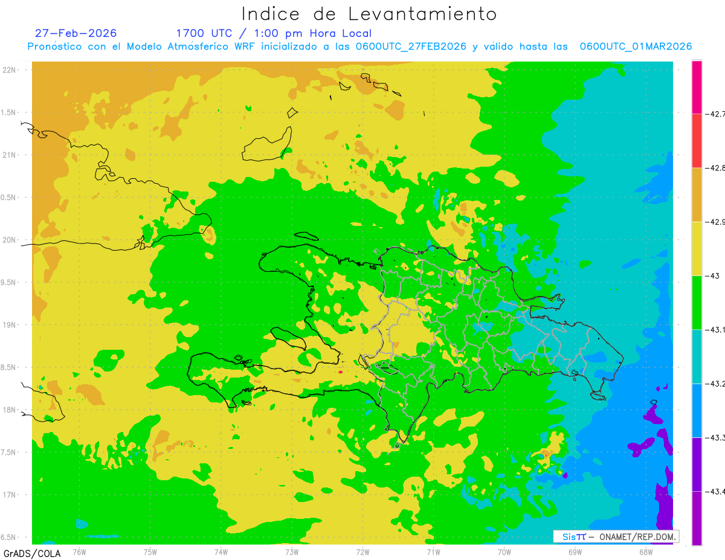Click the "GrADS/COLA" credit label
The width and height of the screenshot is (725, 560).
32,553
